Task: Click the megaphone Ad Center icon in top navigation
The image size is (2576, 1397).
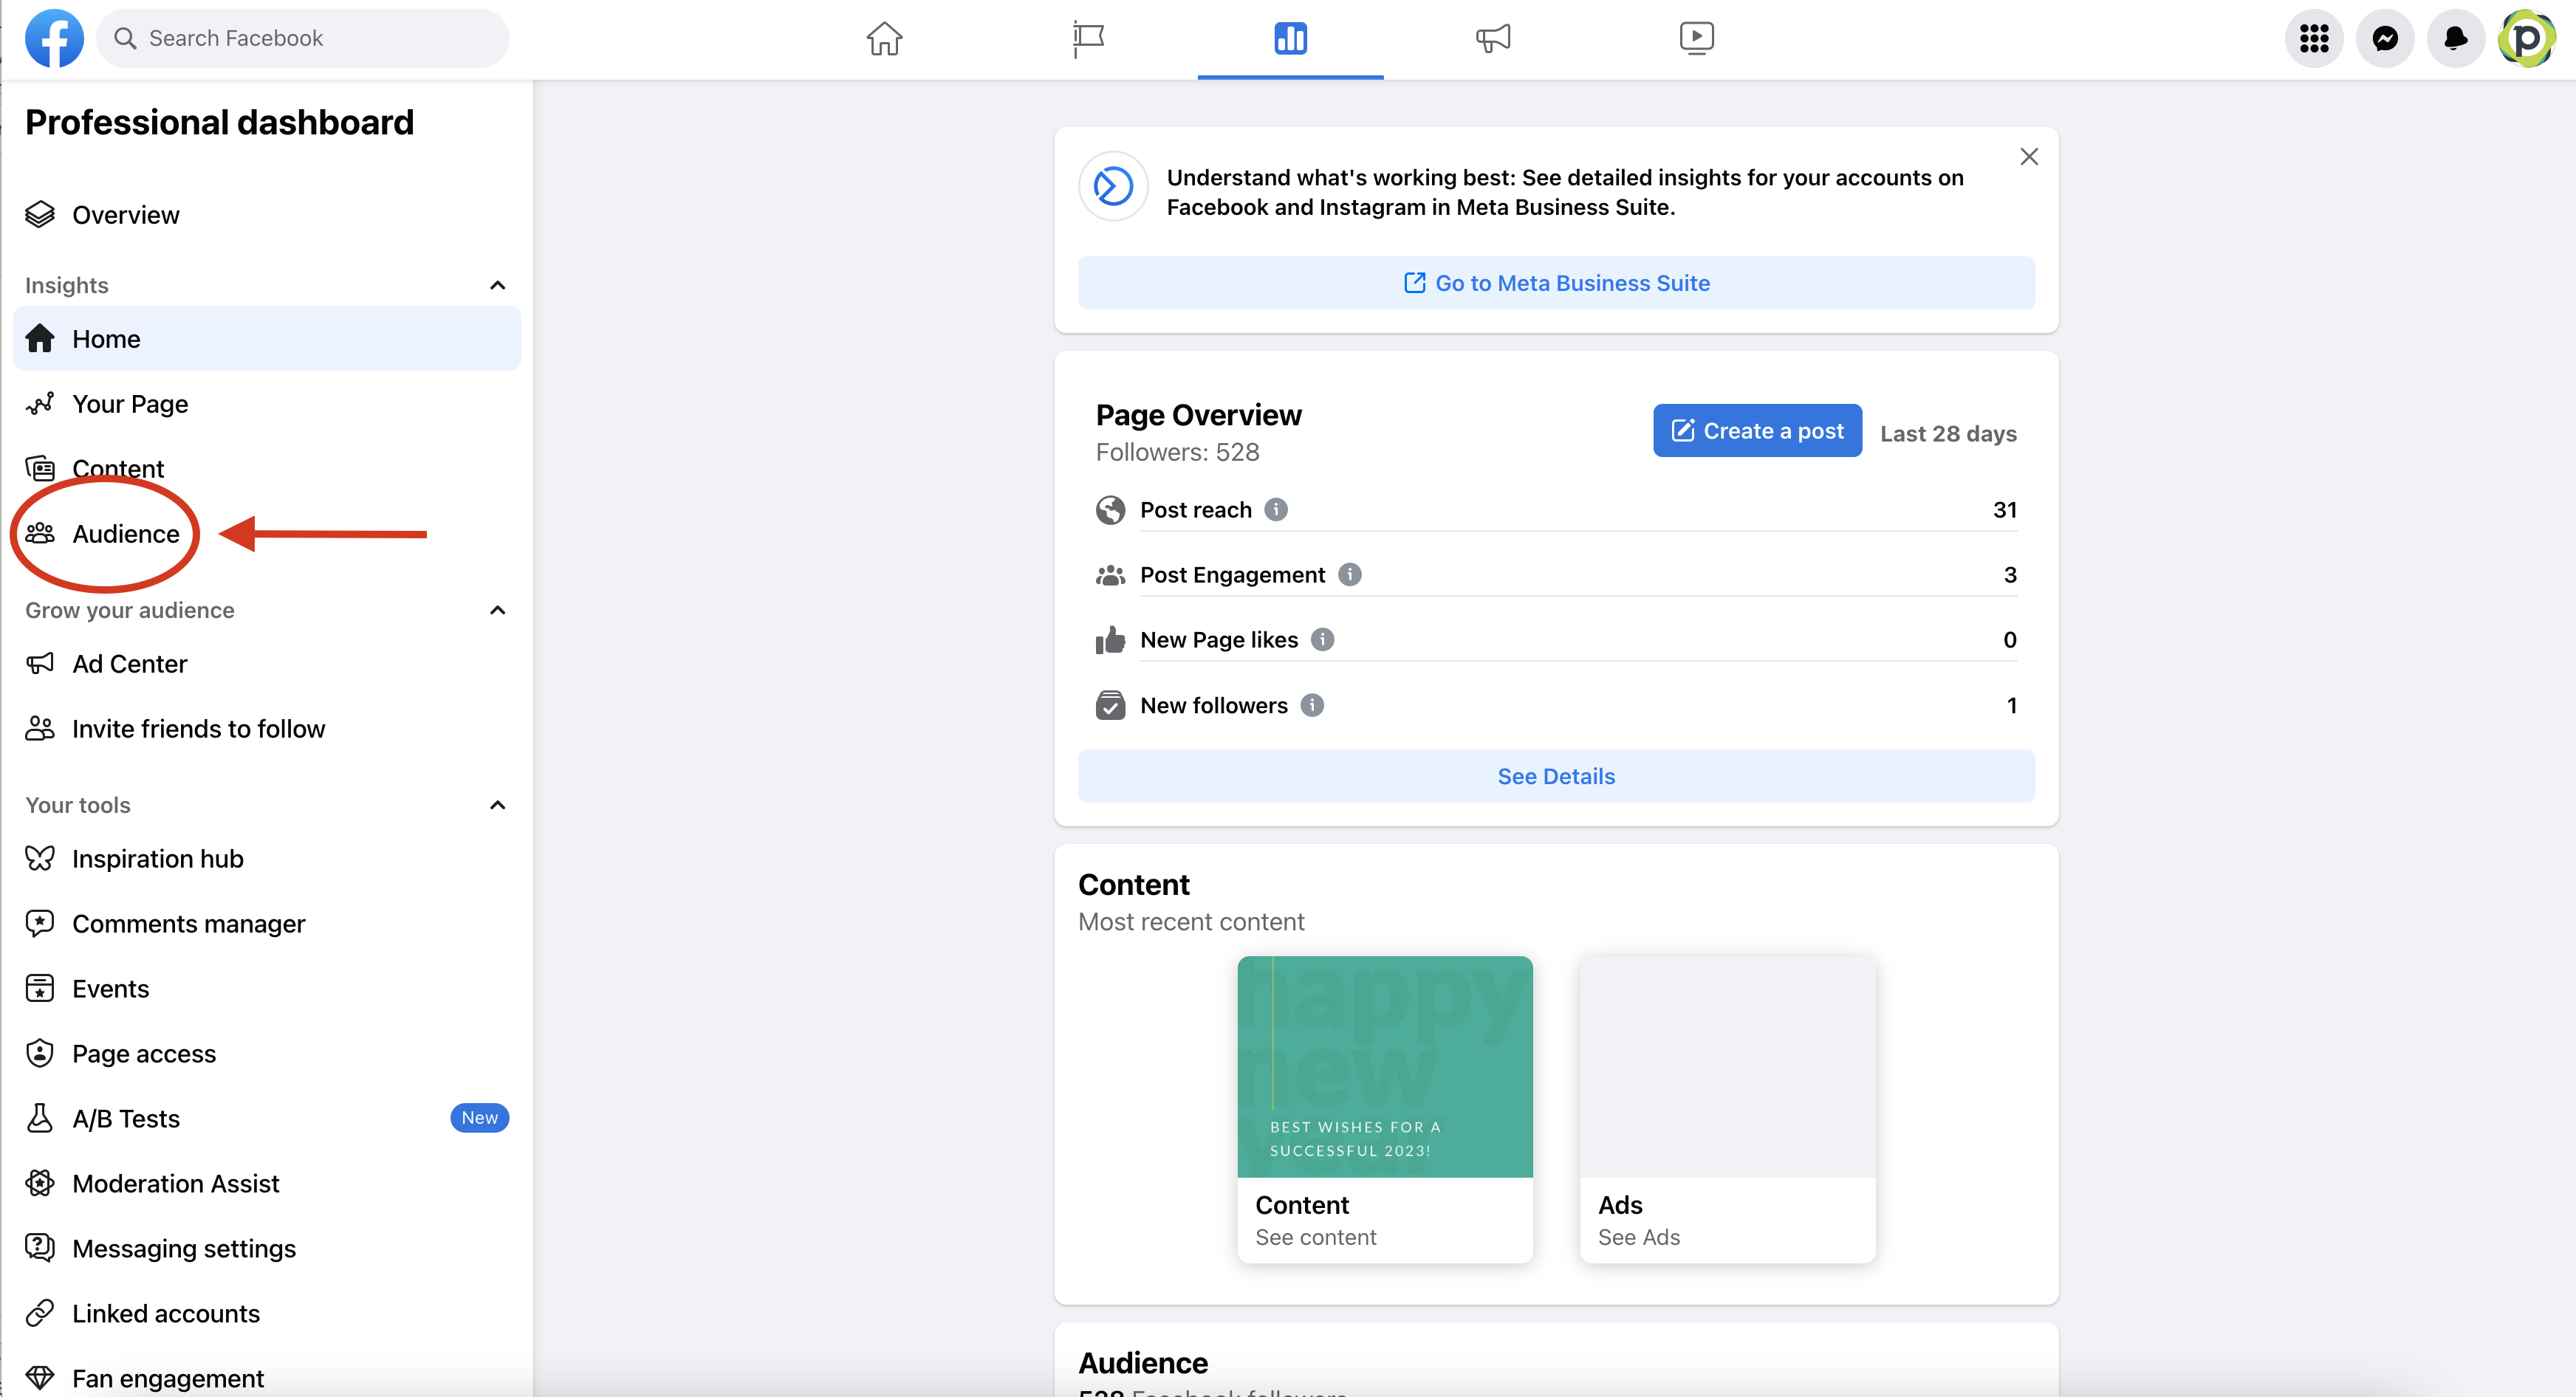Action: [x=1493, y=39]
